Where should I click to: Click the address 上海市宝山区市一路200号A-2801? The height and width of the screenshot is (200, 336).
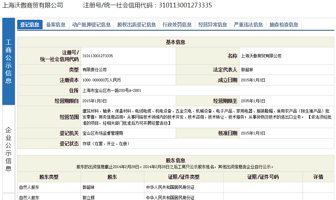coord(112,91)
